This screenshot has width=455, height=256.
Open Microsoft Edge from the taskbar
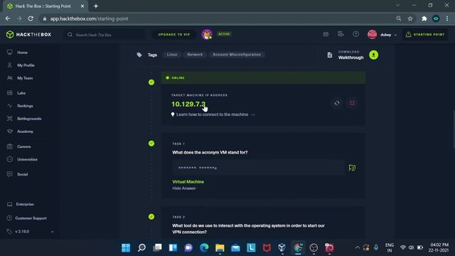(204, 247)
